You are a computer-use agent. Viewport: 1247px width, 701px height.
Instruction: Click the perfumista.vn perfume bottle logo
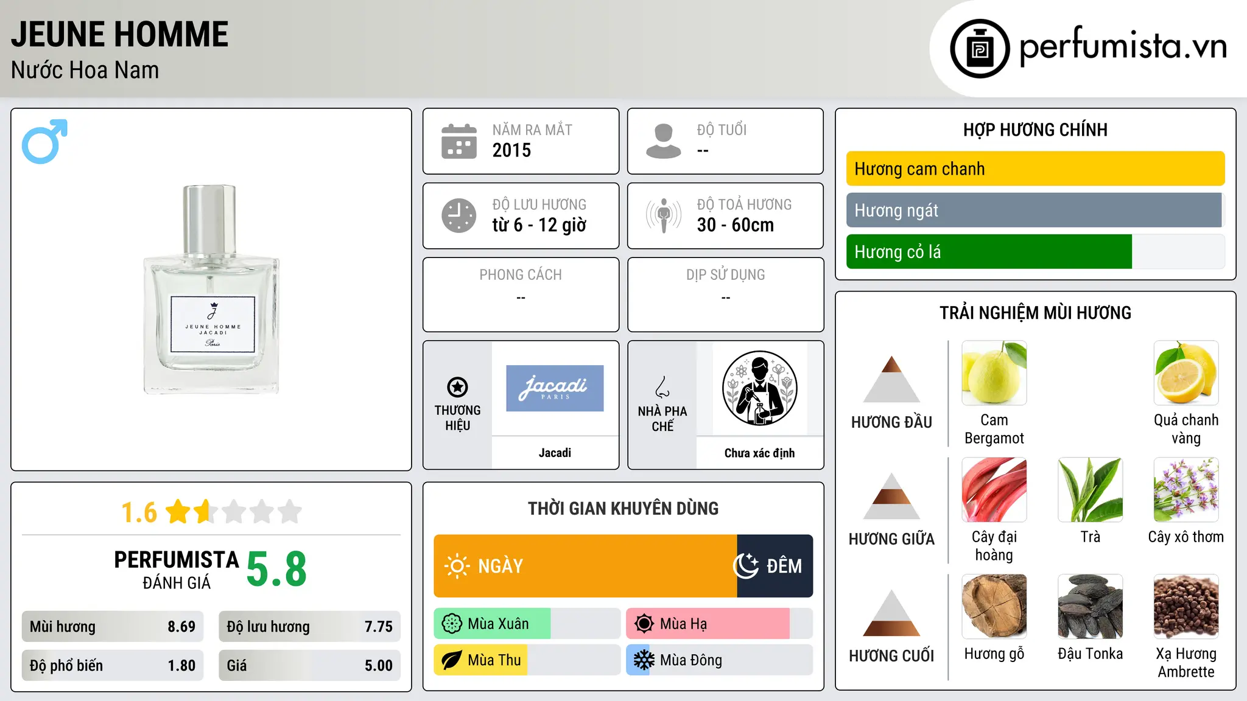click(980, 49)
